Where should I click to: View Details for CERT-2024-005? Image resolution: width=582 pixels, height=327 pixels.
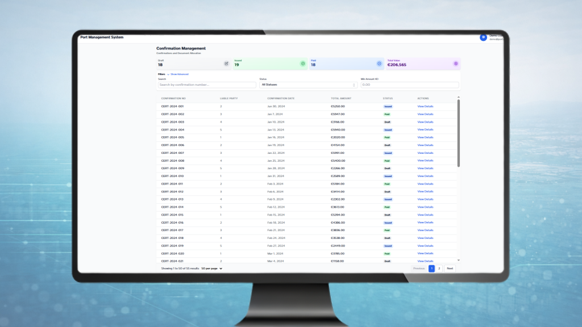[x=425, y=137]
